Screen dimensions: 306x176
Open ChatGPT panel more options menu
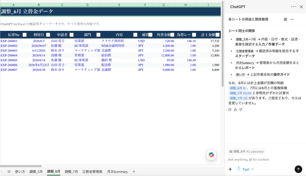(293, 7)
